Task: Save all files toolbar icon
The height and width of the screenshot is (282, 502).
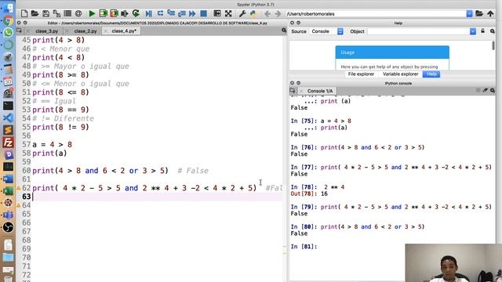Action: pos(56,13)
